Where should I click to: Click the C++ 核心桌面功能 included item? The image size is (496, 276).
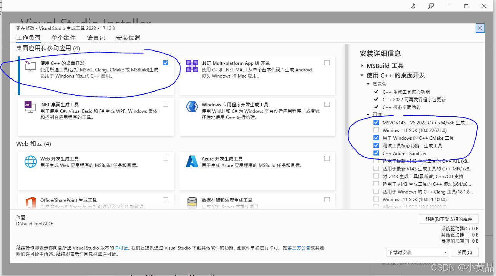tap(401, 107)
